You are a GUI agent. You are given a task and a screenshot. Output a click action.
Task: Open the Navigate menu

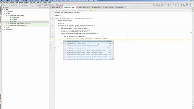[x=12, y=2]
